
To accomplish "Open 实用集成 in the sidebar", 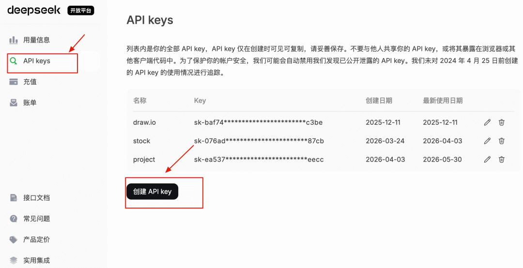I will (x=36, y=260).
